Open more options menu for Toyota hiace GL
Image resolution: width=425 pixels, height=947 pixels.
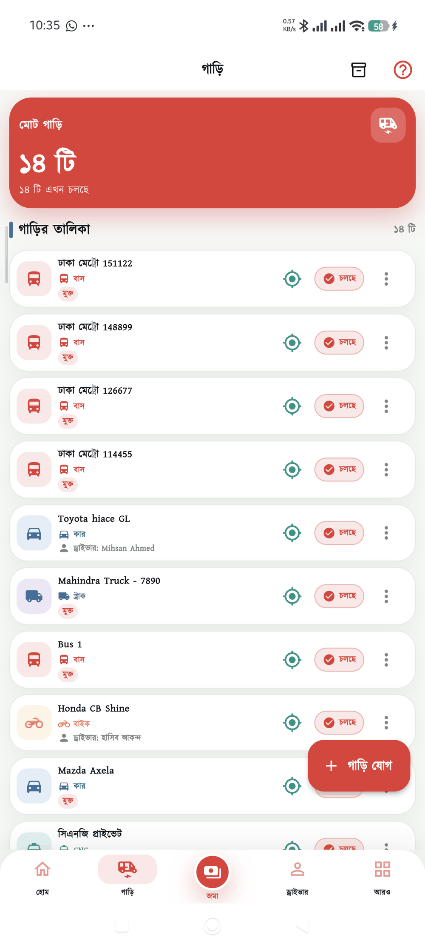point(386,533)
